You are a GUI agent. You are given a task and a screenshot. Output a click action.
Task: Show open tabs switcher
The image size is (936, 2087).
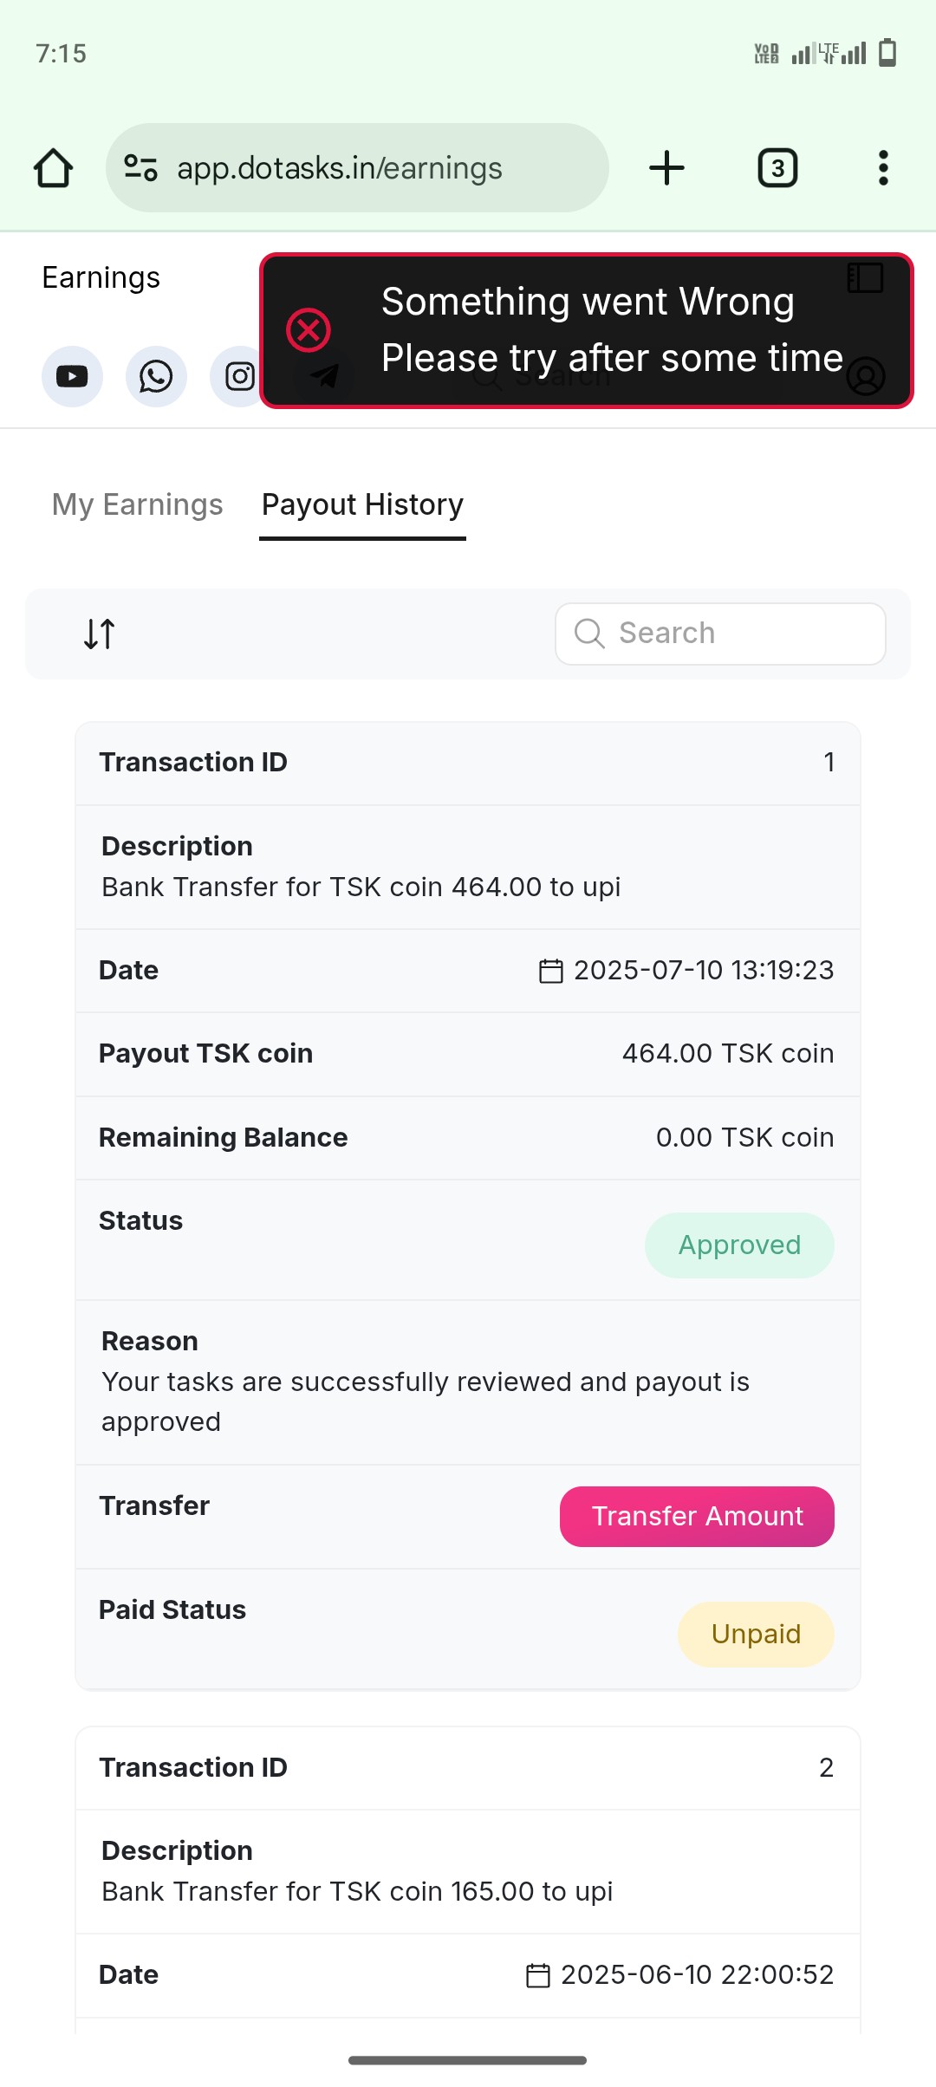[x=777, y=168]
